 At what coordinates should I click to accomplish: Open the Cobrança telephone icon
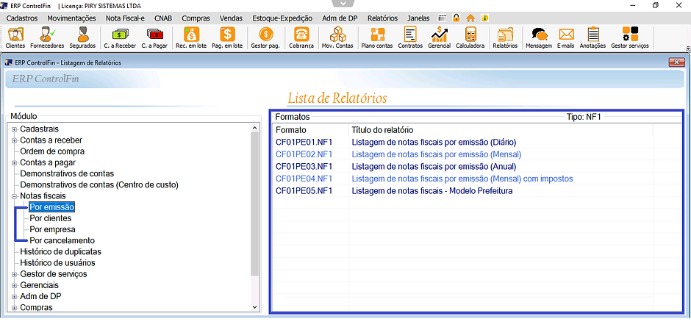[x=301, y=37]
